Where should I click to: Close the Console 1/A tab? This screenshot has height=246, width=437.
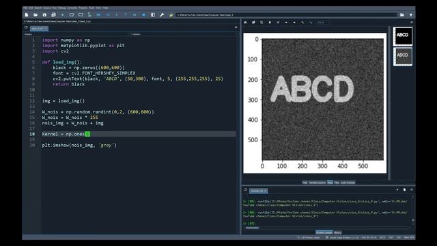point(266,191)
